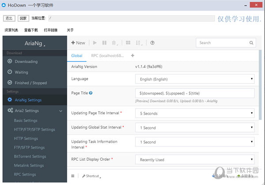Open the Downloading list in sidebar
The height and width of the screenshot is (185, 265).
point(35,62)
